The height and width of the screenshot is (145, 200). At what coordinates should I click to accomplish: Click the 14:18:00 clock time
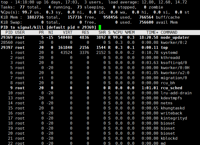tap(25, 2)
